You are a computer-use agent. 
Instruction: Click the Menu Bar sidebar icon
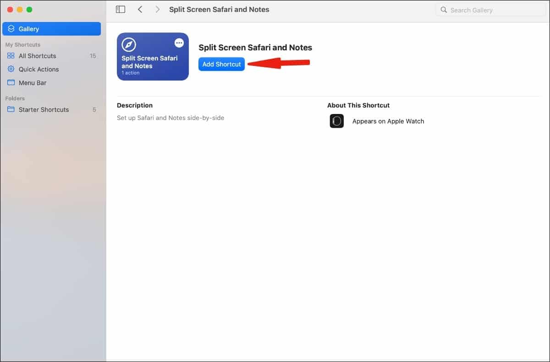click(x=11, y=83)
